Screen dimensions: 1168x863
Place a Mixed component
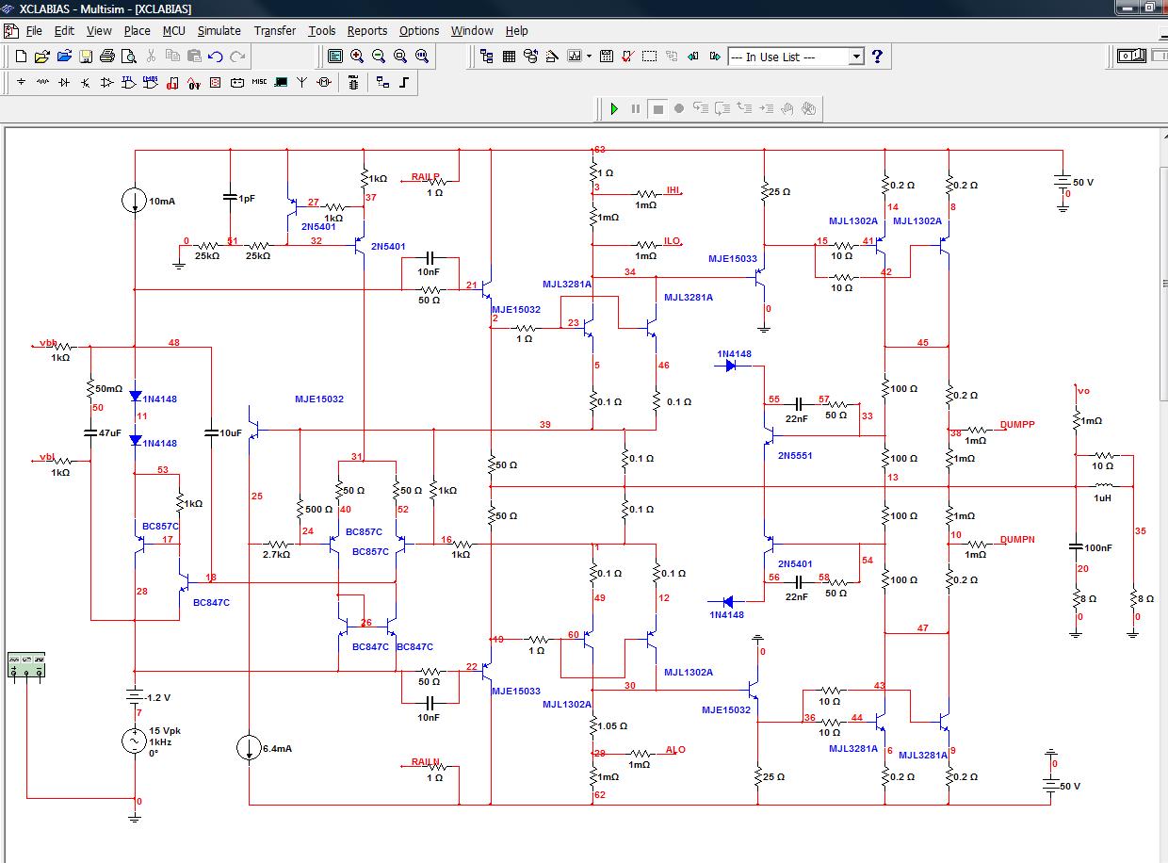[x=193, y=83]
